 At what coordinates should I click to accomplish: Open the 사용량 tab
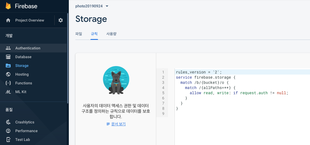click(111, 34)
